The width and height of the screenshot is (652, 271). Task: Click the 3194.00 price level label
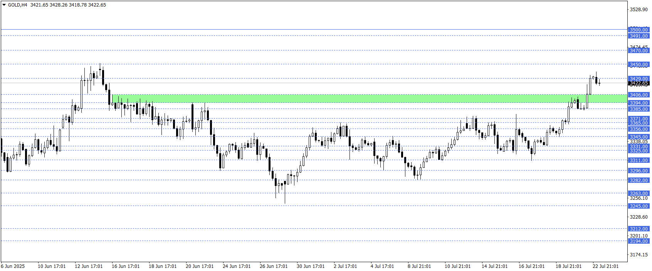(x=639, y=241)
